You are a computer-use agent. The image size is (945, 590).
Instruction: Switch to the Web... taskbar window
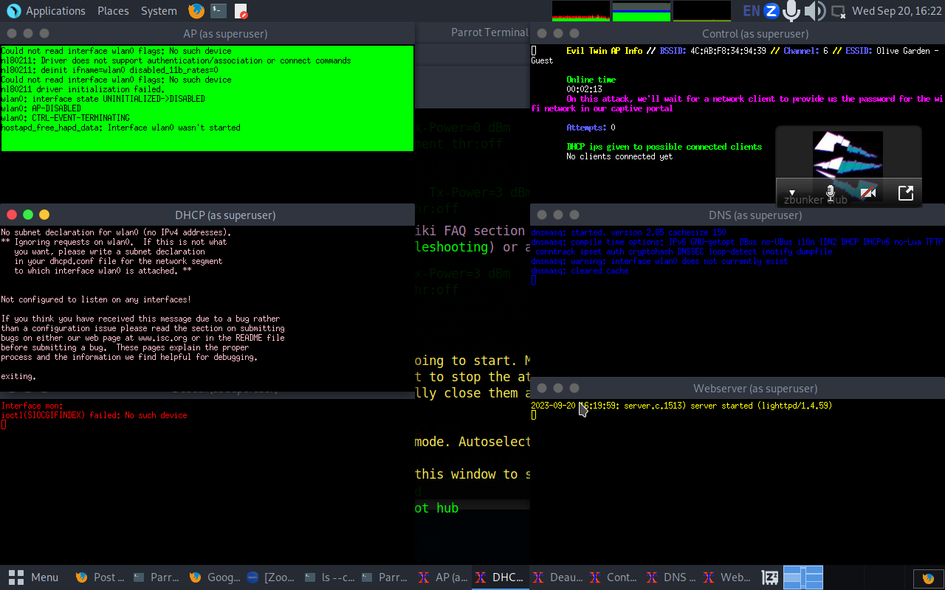tap(727, 577)
